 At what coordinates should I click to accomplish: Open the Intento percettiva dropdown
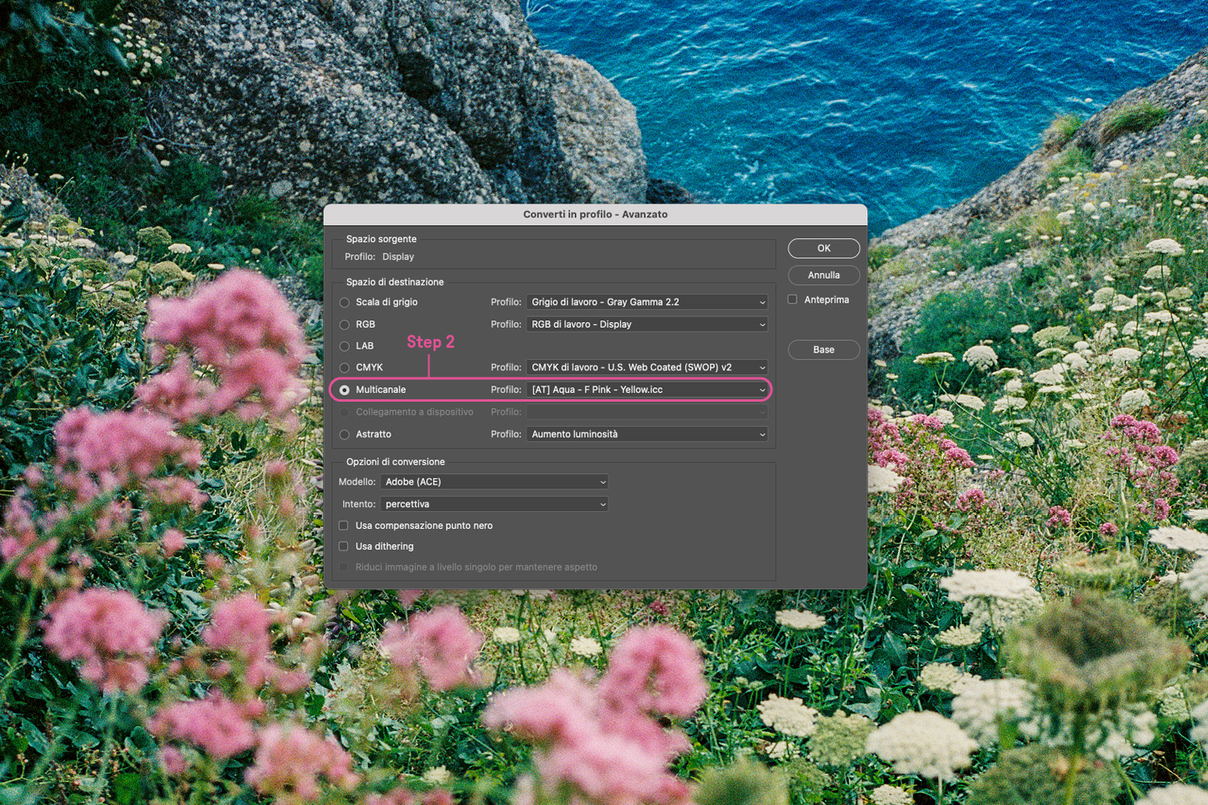tap(494, 505)
